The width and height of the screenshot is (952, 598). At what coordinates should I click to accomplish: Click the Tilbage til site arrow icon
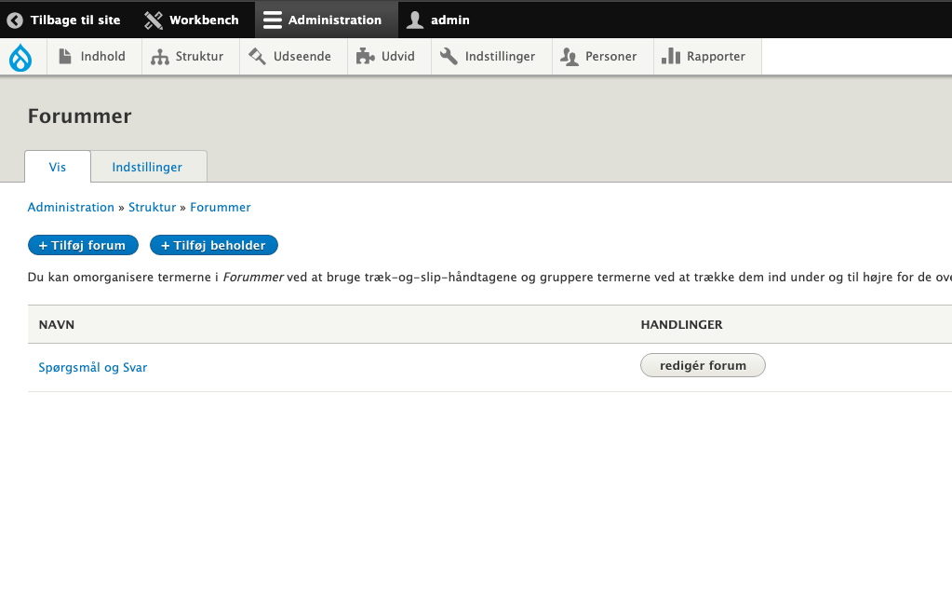[15, 20]
